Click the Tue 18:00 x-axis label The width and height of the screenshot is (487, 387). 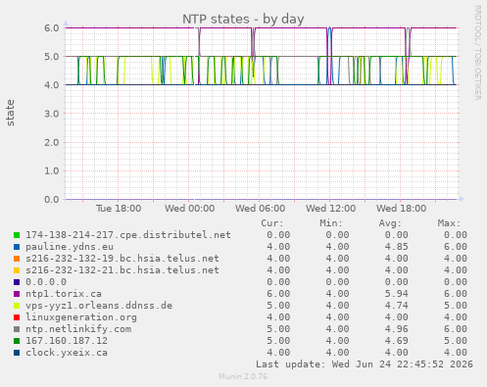click(119, 209)
